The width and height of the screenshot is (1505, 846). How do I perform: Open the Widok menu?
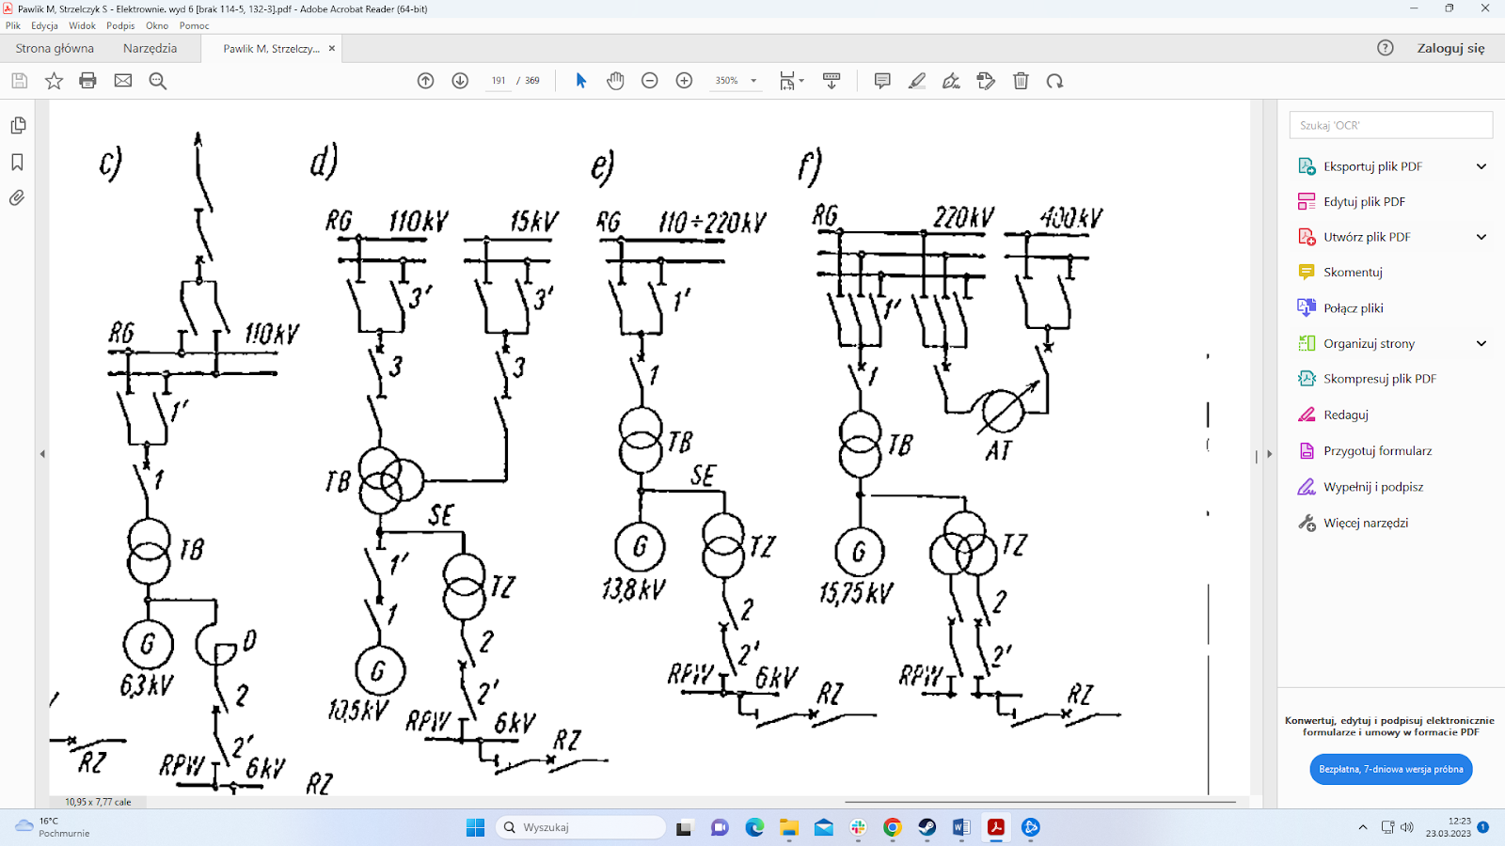[x=82, y=25]
